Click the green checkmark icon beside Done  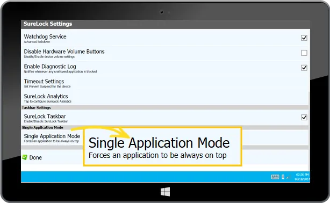(25, 157)
